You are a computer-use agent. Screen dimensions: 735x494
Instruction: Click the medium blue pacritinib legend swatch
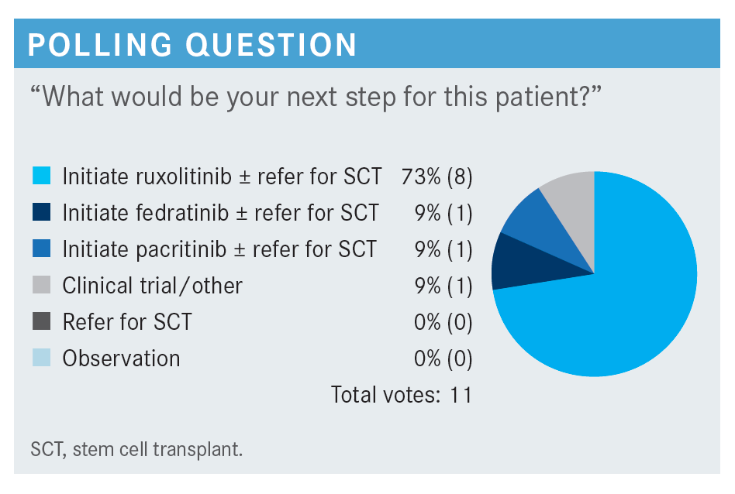pyautogui.click(x=41, y=249)
